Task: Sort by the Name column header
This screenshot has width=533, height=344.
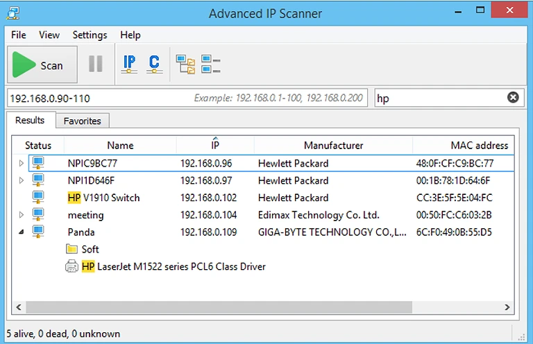Action: pyautogui.click(x=120, y=146)
